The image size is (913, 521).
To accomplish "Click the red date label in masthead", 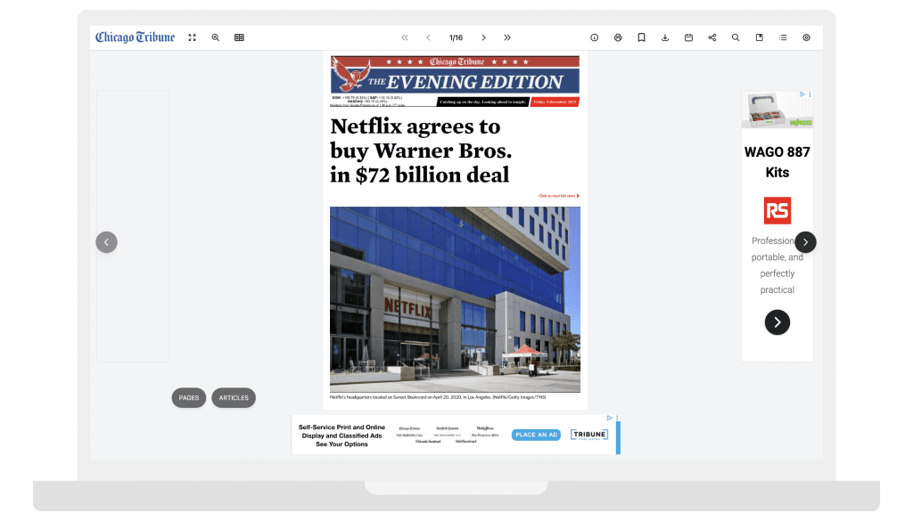I will 555,102.
